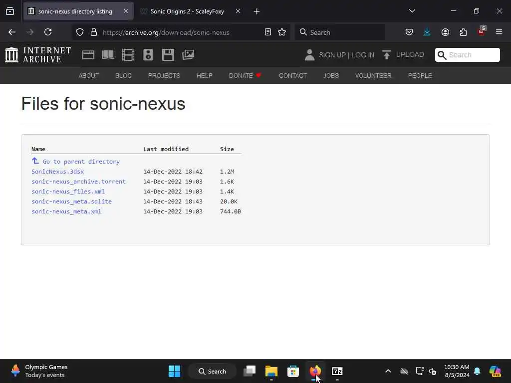
Task: Toggle reader view icon in address bar
Action: [268, 32]
